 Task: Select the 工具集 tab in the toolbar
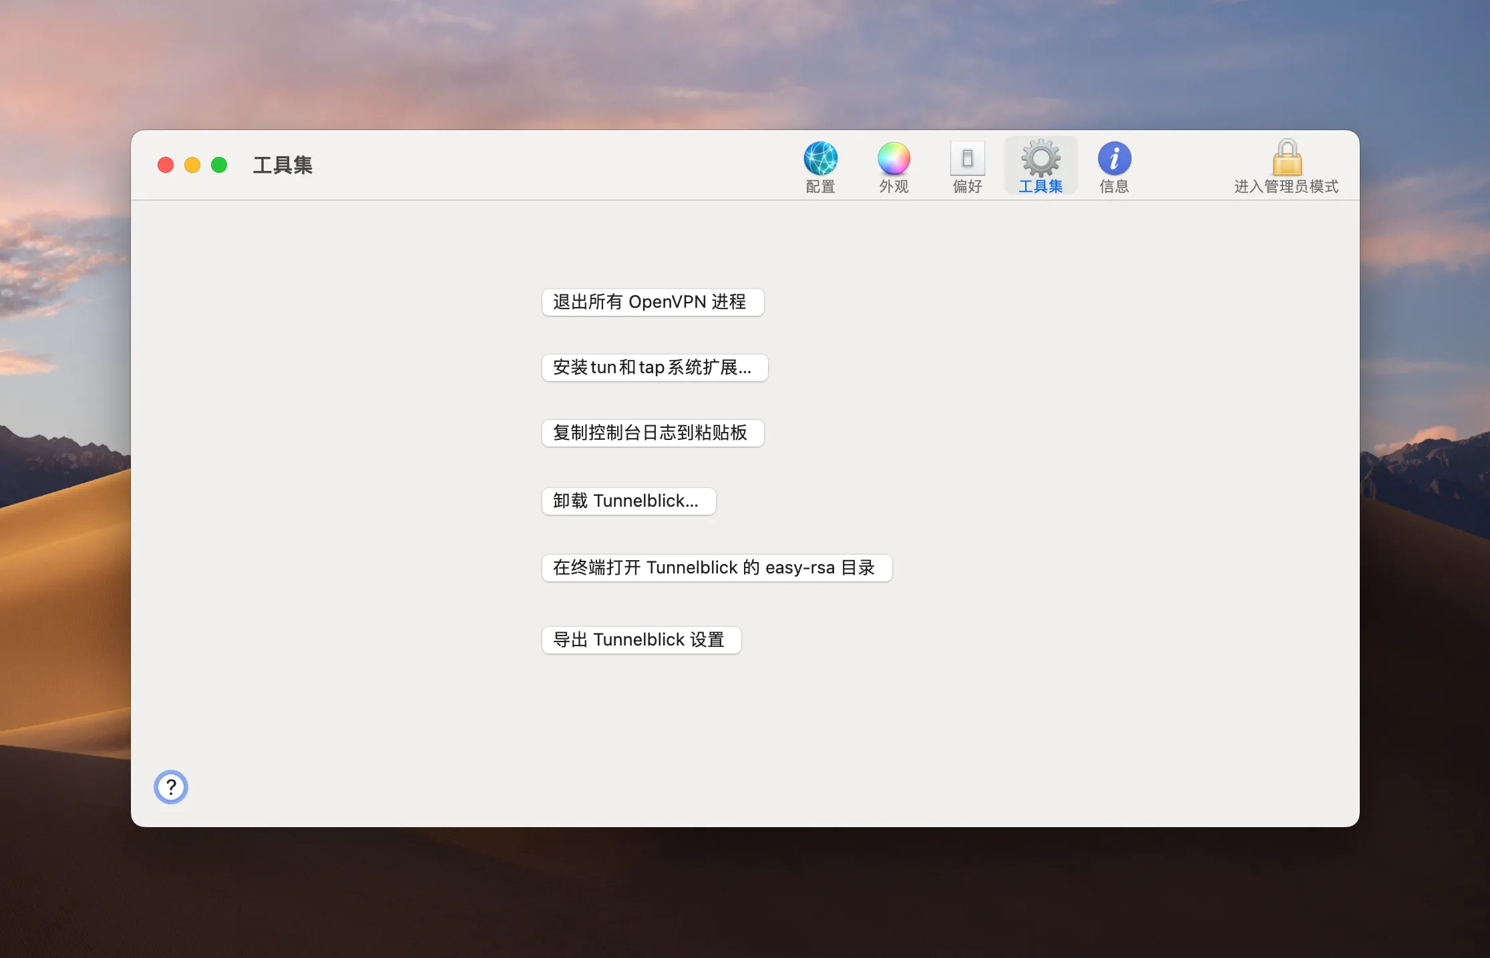tap(1041, 166)
